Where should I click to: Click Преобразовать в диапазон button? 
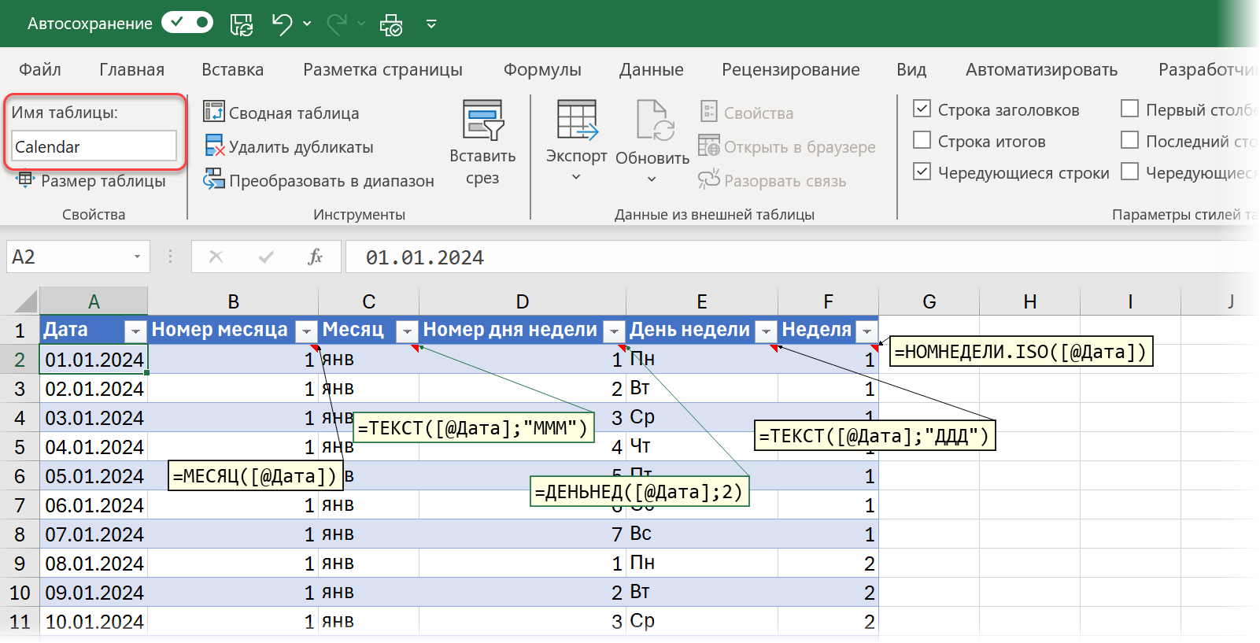pyautogui.click(x=318, y=181)
